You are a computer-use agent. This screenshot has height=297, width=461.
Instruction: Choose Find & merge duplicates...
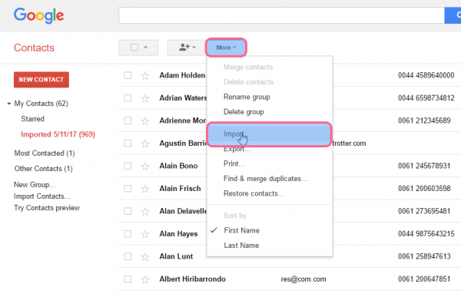click(x=266, y=179)
